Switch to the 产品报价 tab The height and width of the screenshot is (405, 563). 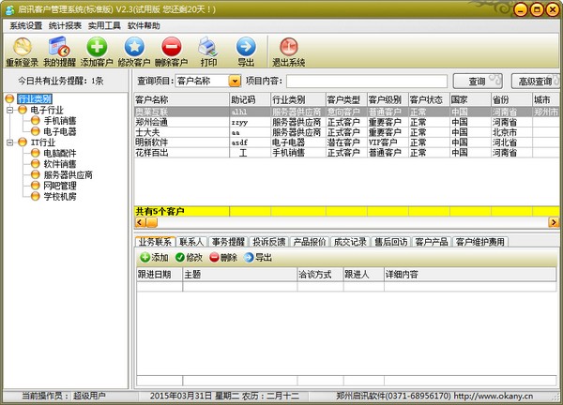[x=310, y=242]
